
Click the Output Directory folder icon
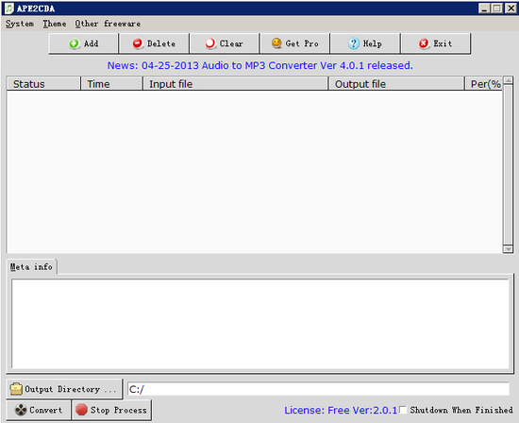[16, 389]
